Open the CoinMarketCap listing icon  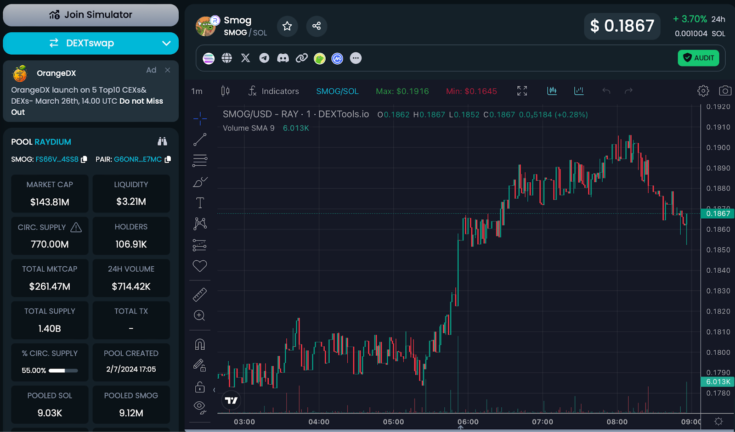(x=338, y=58)
